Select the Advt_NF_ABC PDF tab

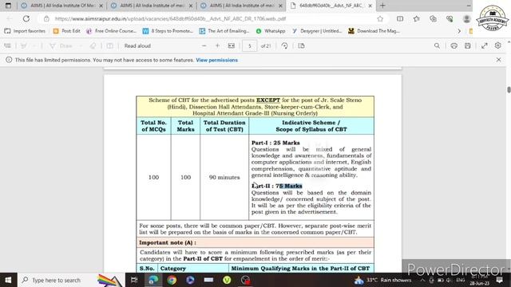pos(331,6)
